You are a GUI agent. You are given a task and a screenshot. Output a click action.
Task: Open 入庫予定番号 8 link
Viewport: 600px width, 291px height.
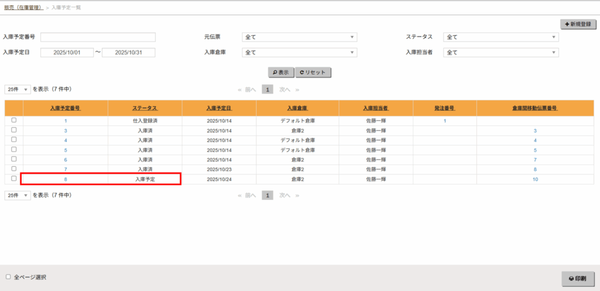tap(66, 179)
